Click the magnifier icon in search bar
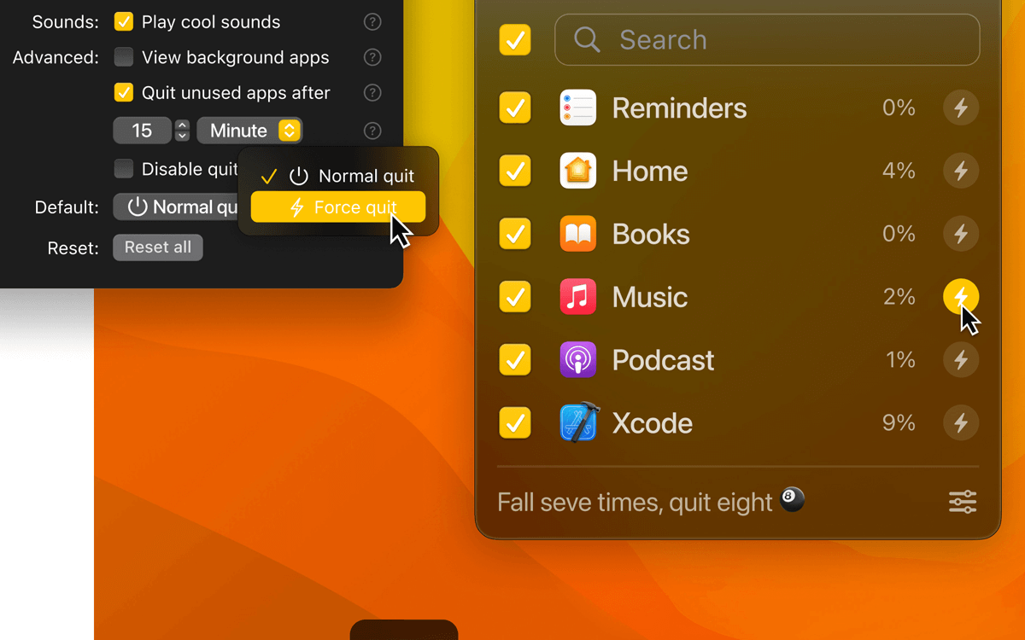This screenshot has width=1025, height=640. pos(587,39)
